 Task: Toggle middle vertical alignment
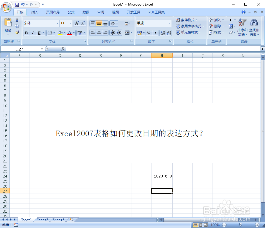tap(99, 23)
